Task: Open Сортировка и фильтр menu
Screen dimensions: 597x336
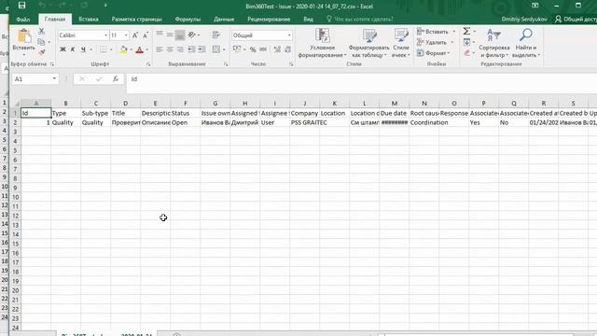Action: [x=494, y=43]
